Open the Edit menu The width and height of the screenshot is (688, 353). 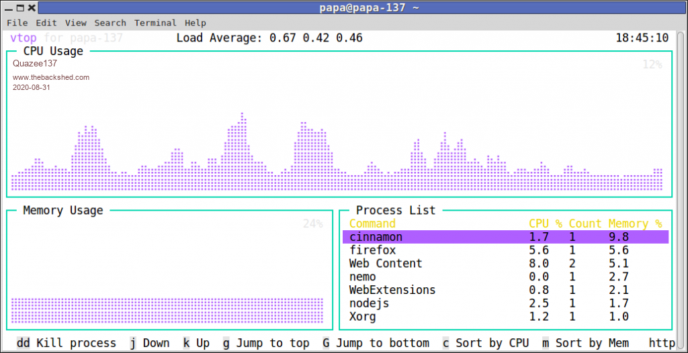(46, 23)
